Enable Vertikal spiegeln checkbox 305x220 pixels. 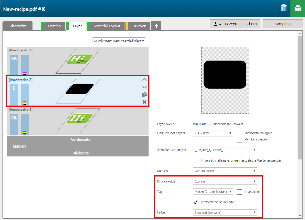[x=239, y=140]
